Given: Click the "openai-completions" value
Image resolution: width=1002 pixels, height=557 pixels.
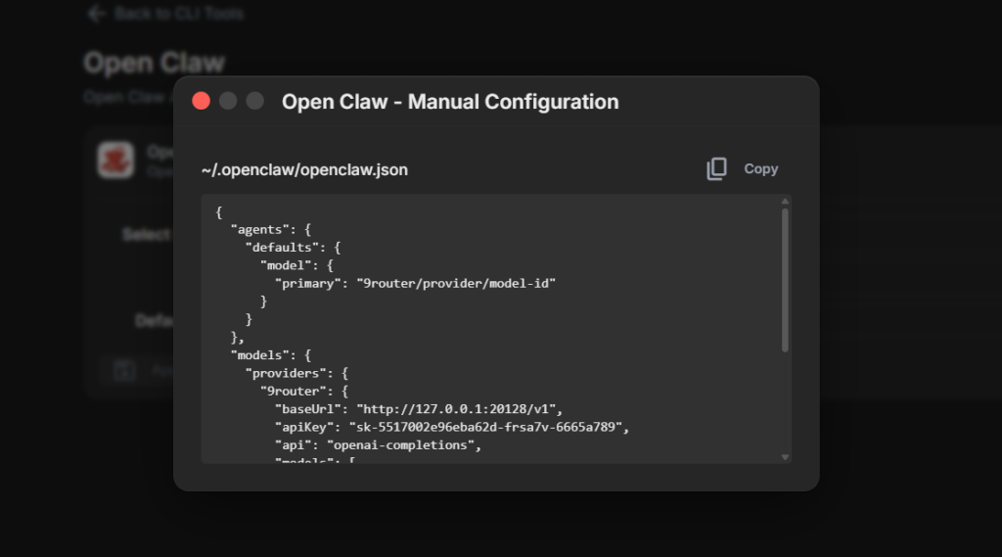Looking at the screenshot, I should click(x=400, y=444).
